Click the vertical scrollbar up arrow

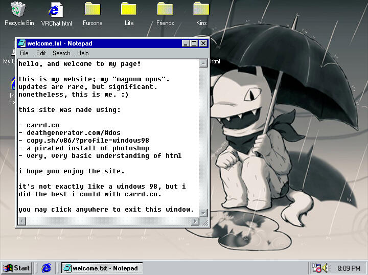point(203,63)
